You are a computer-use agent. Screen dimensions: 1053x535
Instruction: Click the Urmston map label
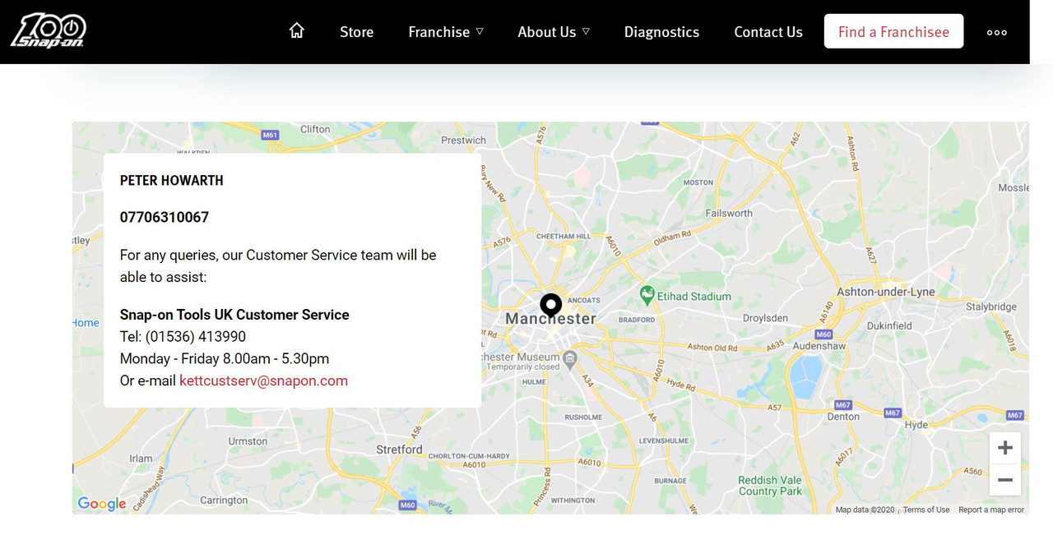tap(248, 441)
